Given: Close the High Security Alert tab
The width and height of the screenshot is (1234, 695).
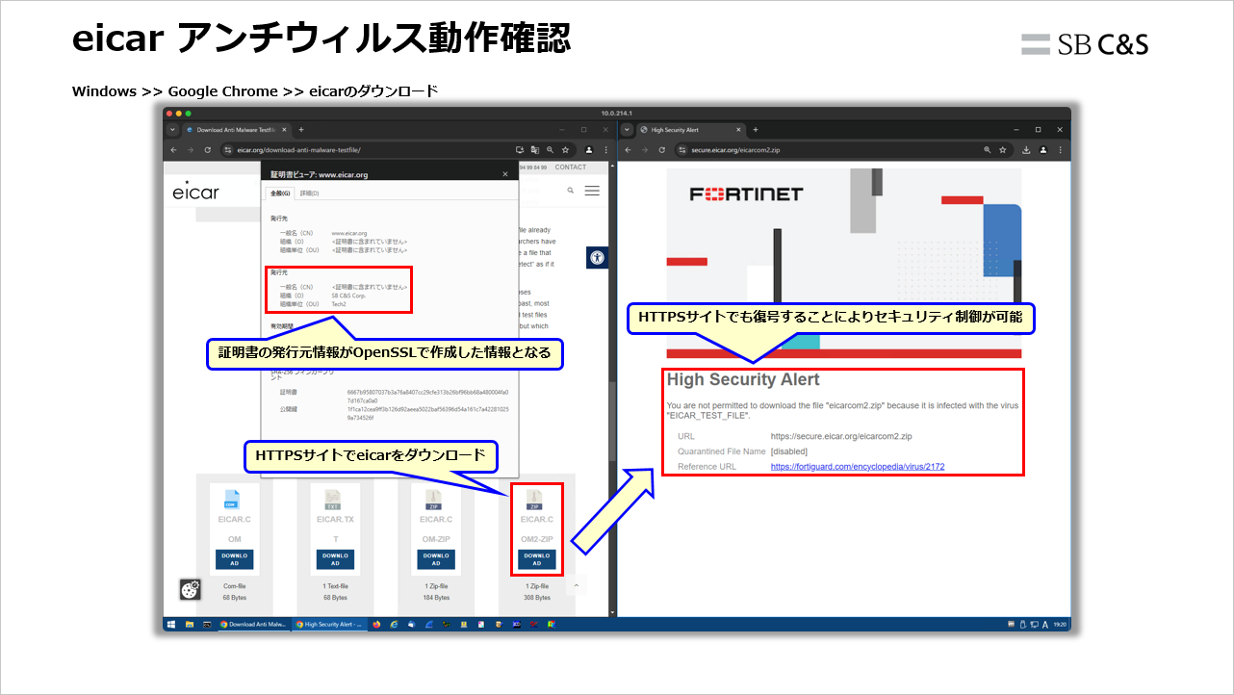Looking at the screenshot, I should (x=740, y=129).
